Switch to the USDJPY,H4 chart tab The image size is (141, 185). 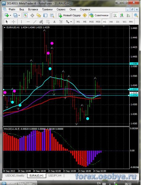(x=55, y=175)
